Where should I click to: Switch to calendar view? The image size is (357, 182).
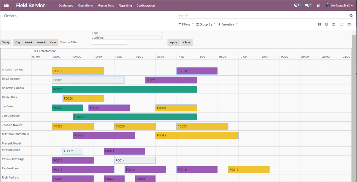coord(349,24)
